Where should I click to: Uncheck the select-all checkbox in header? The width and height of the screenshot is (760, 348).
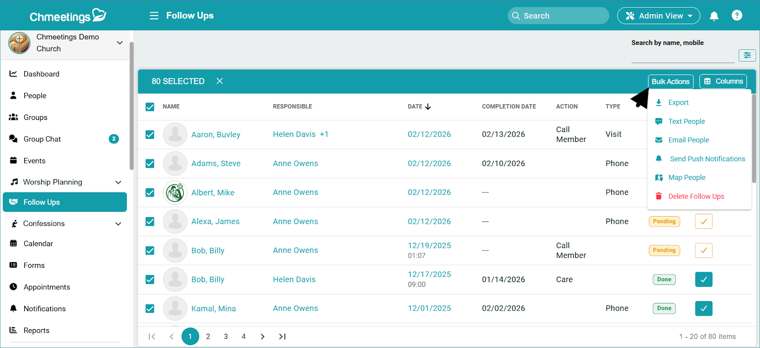coord(150,107)
